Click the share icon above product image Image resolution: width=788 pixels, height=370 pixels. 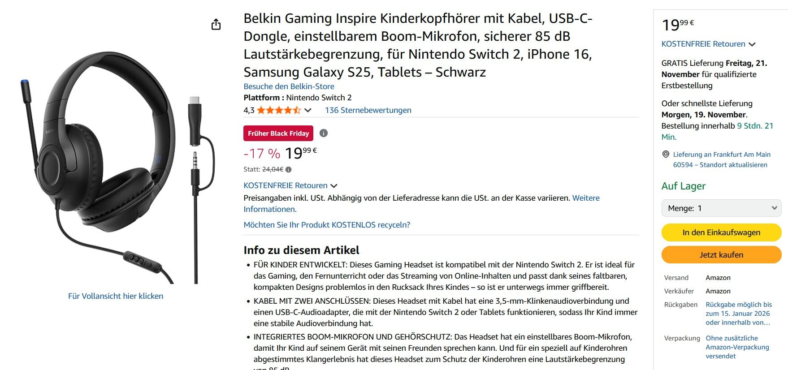click(x=216, y=24)
